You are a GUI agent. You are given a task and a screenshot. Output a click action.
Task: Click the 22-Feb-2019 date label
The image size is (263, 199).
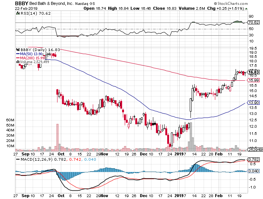[26, 9]
